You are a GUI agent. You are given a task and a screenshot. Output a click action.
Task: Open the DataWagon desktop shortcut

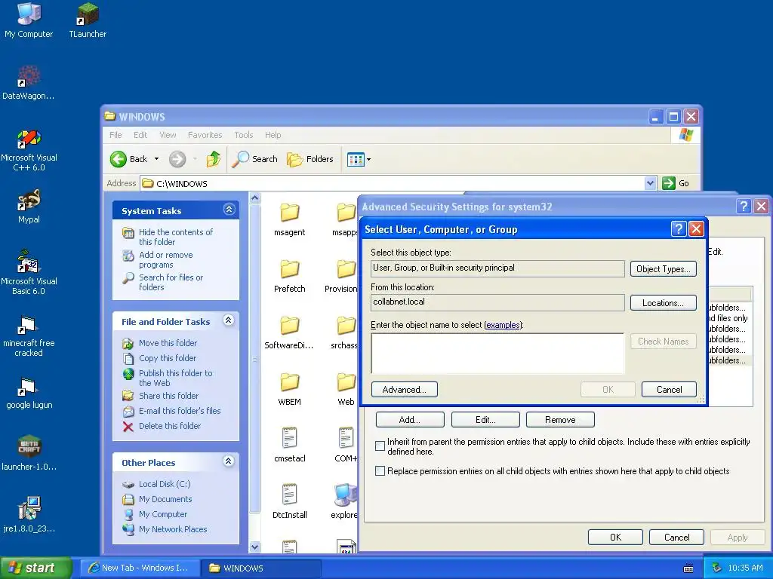click(29, 82)
